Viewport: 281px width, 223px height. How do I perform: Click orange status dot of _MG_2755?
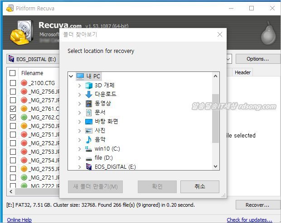coord(24,169)
